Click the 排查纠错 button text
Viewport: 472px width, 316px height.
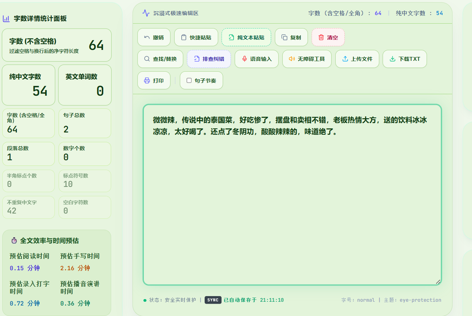pos(213,59)
